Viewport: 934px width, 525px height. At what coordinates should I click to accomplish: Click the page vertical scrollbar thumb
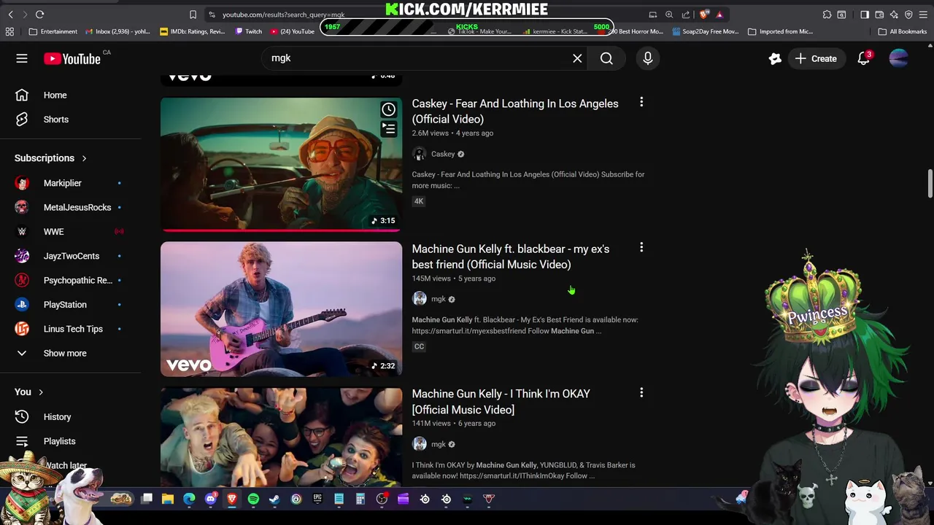[x=930, y=184]
